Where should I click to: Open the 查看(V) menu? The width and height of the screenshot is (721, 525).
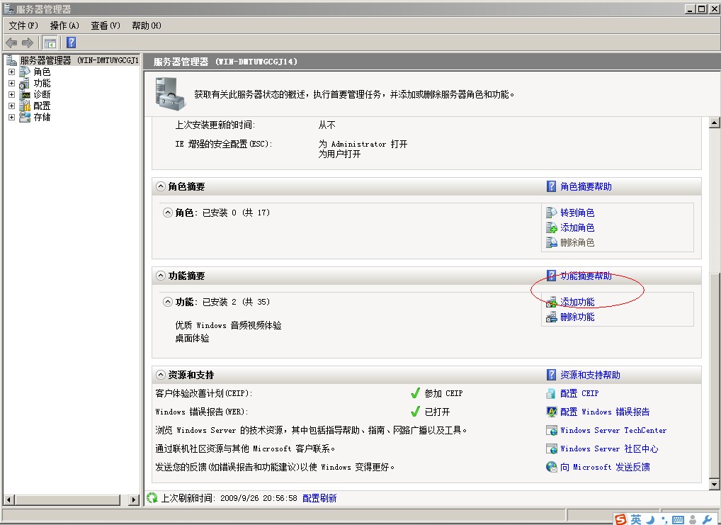(x=106, y=26)
